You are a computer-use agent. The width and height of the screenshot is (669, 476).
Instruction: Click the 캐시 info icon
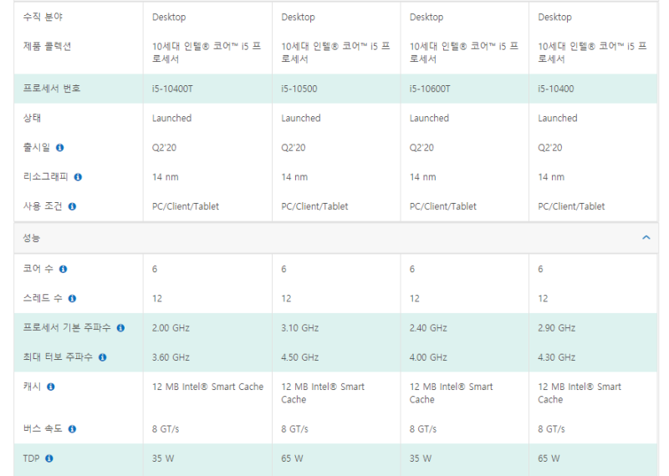point(51,387)
